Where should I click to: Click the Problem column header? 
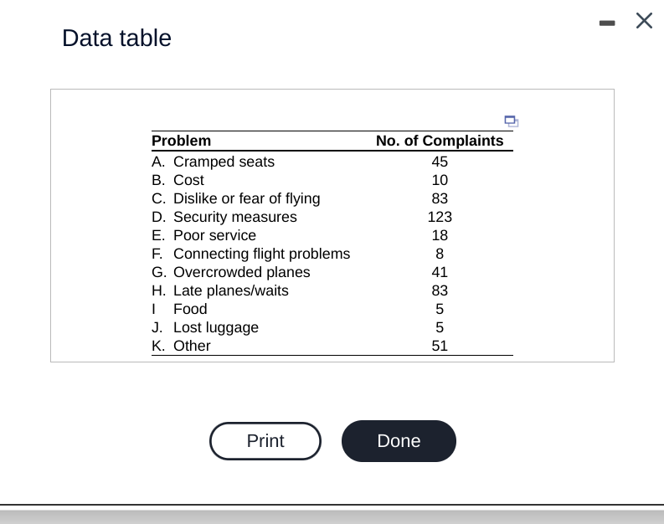[x=181, y=141]
